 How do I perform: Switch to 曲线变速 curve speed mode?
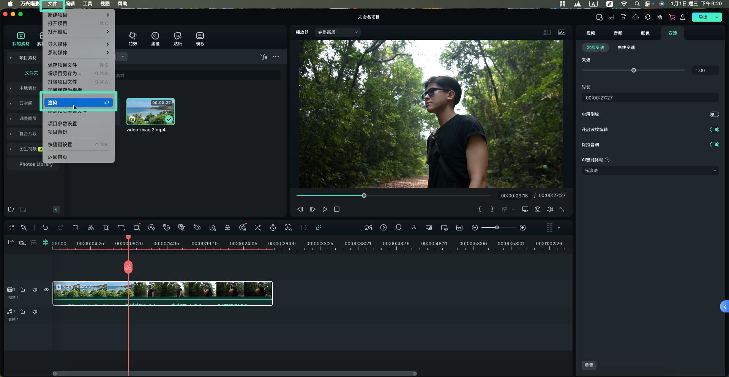[x=626, y=47]
